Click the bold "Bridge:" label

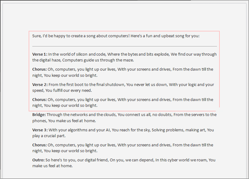[x=39, y=115]
